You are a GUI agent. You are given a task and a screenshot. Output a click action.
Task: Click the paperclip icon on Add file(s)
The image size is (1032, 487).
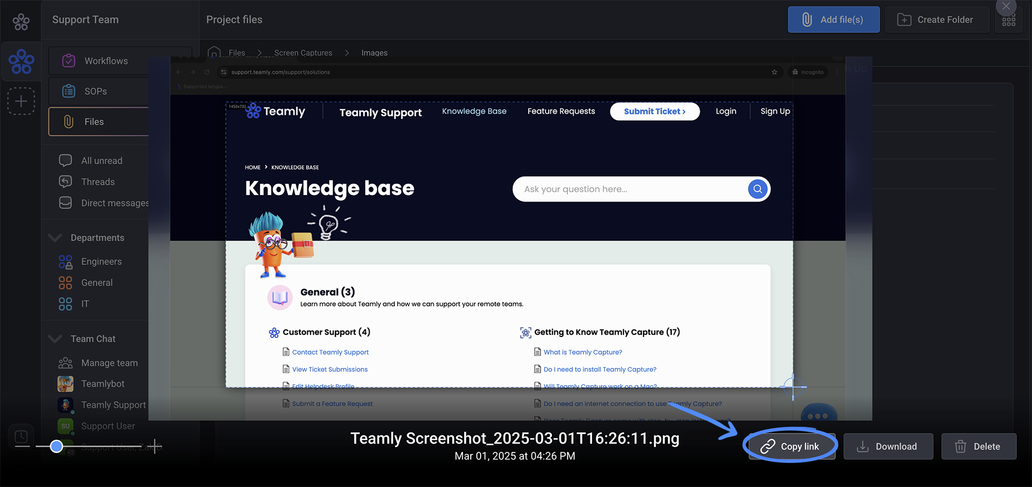[x=807, y=20]
